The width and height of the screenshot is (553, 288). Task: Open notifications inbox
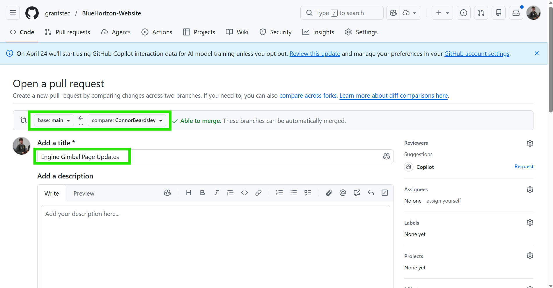pos(516,13)
